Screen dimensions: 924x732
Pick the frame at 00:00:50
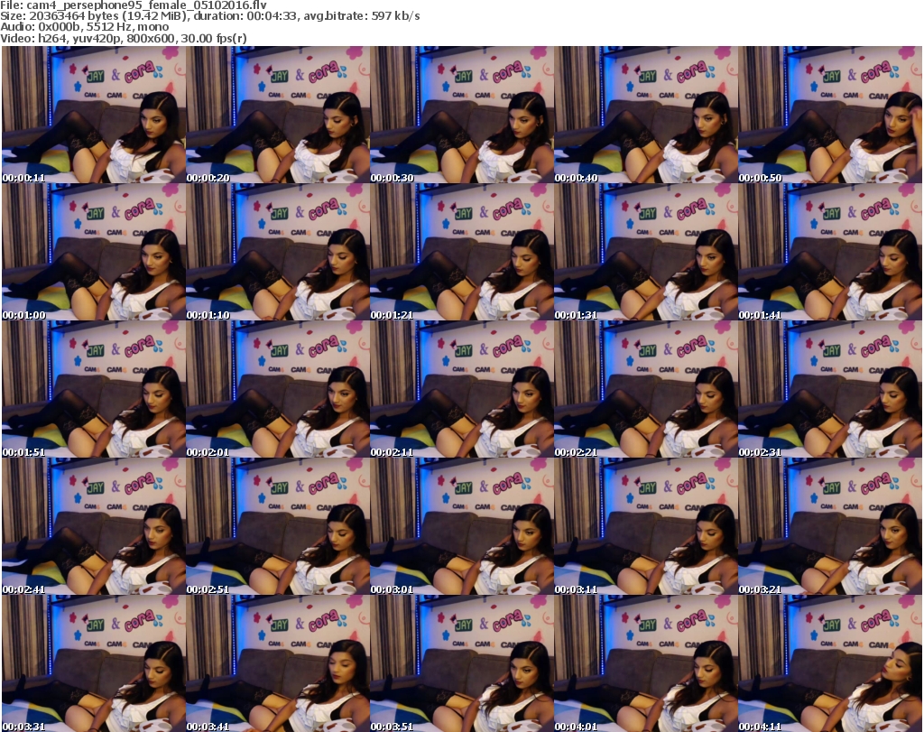tap(829, 116)
